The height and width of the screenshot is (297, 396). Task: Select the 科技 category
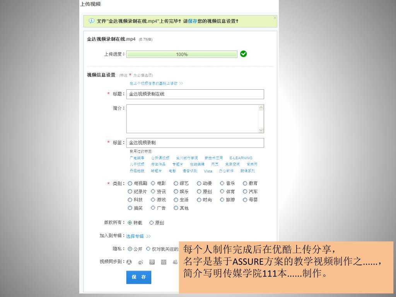pyautogui.click(x=130, y=200)
